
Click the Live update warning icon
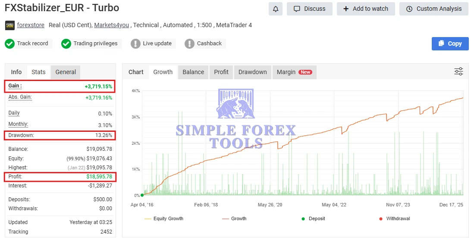coord(135,44)
